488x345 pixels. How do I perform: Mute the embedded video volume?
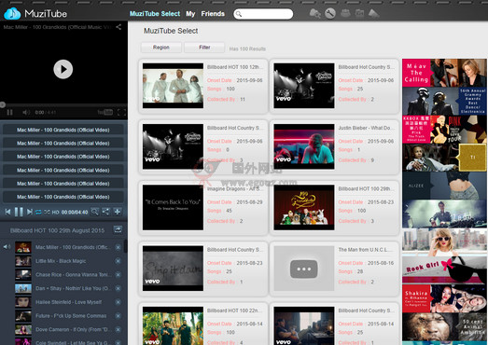click(26, 112)
